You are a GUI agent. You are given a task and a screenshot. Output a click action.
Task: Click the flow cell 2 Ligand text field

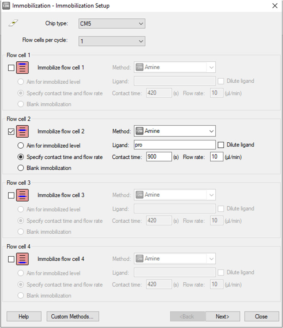174,145
